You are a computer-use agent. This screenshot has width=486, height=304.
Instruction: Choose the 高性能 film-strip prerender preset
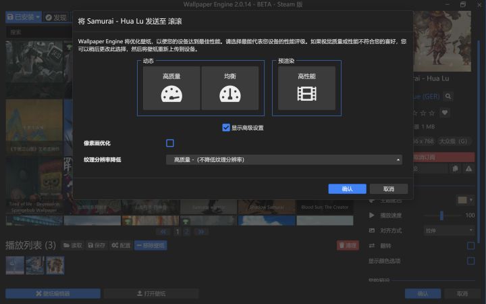pos(306,88)
